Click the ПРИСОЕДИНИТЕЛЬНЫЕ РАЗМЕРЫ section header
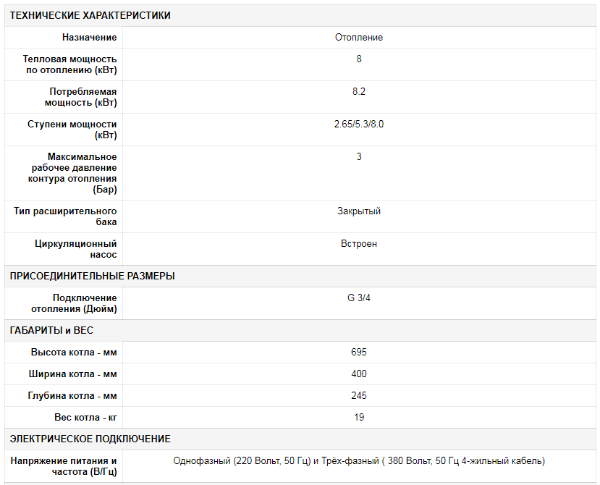The height and width of the screenshot is (485, 600). tap(92, 276)
